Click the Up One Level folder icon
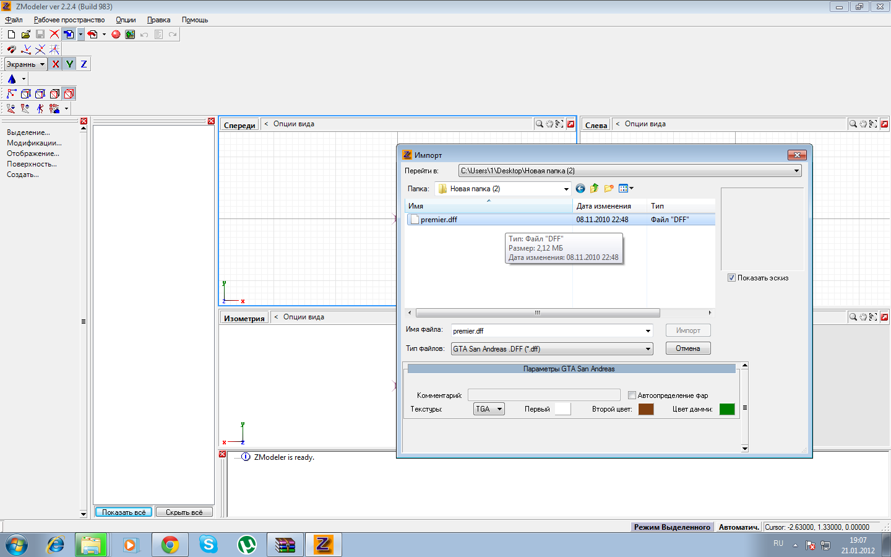 pos(594,189)
